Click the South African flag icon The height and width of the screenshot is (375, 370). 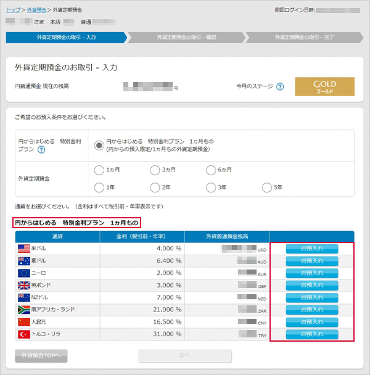tap(24, 310)
